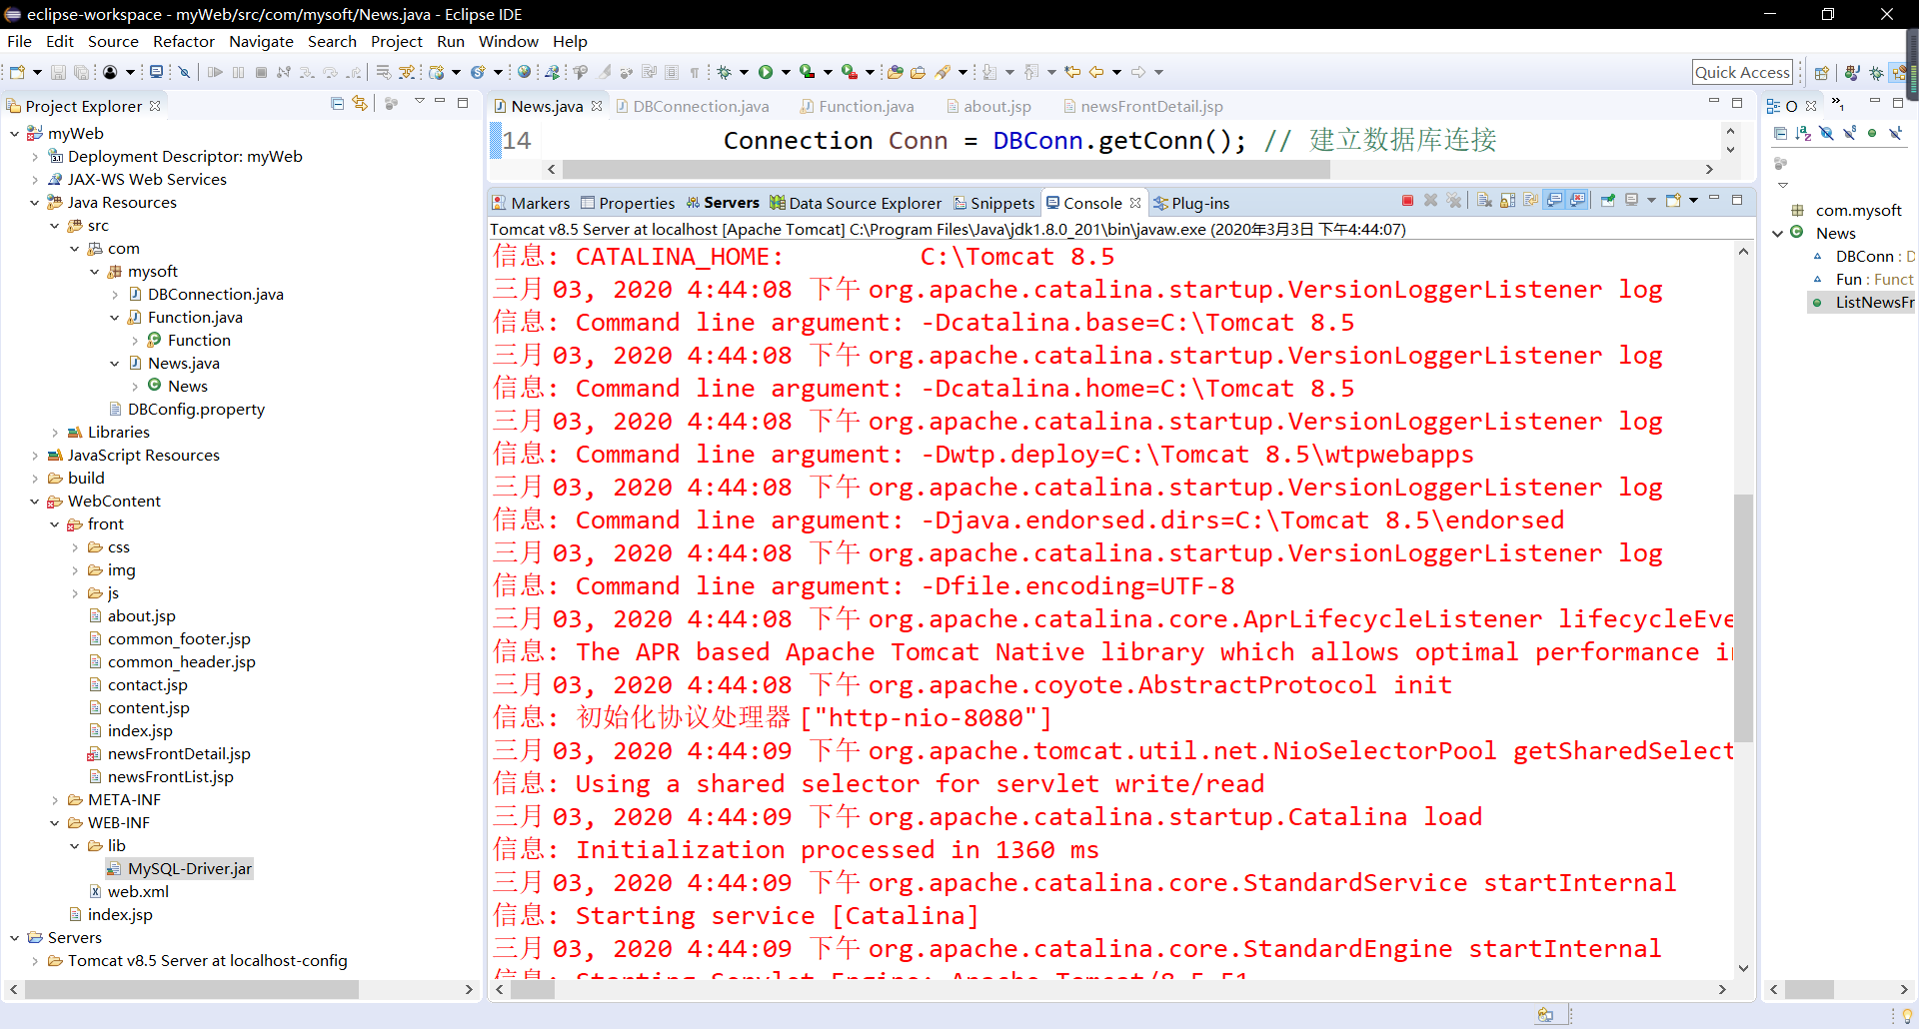Click the Display Selected Console monitor icon

click(1631, 200)
